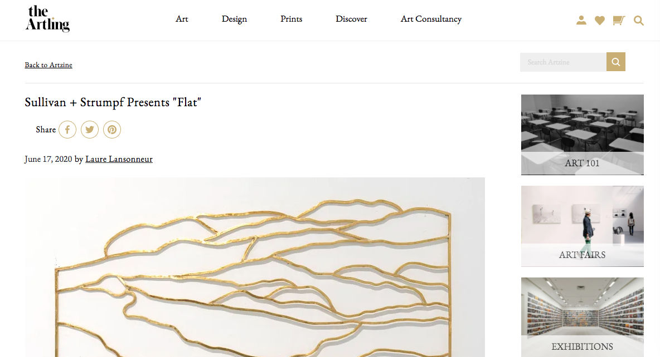Open the heart wishlist icon
This screenshot has width=660, height=357.
tap(600, 20)
